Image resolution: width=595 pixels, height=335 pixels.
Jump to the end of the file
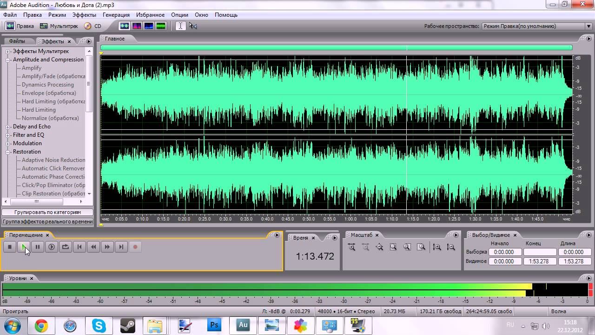pyautogui.click(x=121, y=247)
